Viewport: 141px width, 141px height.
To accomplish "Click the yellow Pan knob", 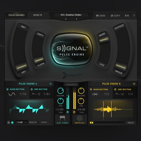I will pyautogui.click(x=81, y=101).
